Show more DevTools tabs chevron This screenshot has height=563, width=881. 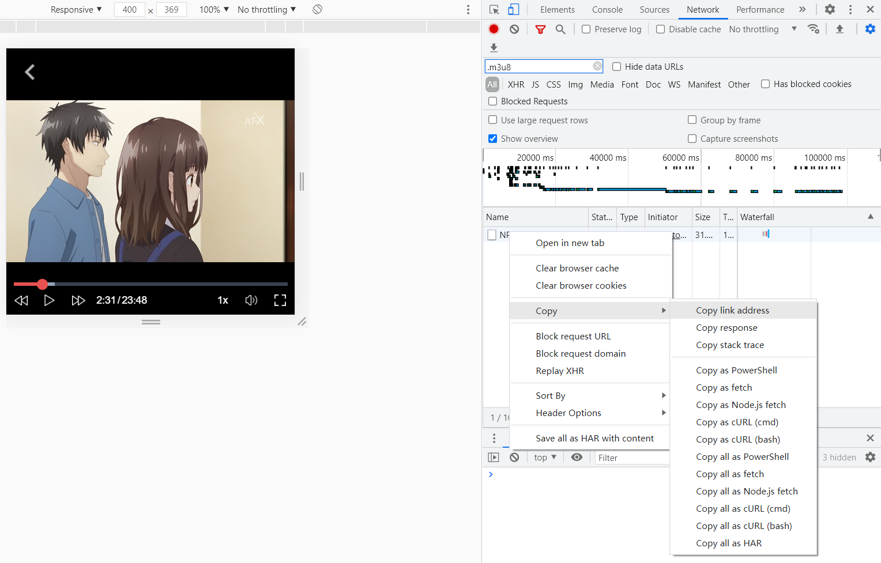point(802,9)
